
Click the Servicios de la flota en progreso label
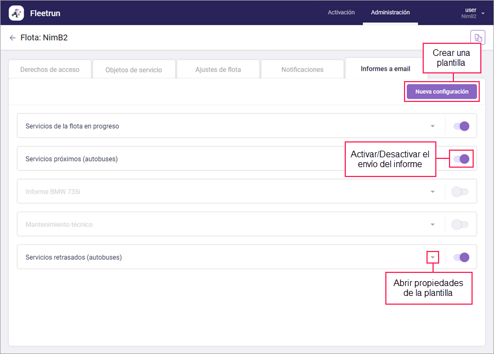(x=72, y=126)
